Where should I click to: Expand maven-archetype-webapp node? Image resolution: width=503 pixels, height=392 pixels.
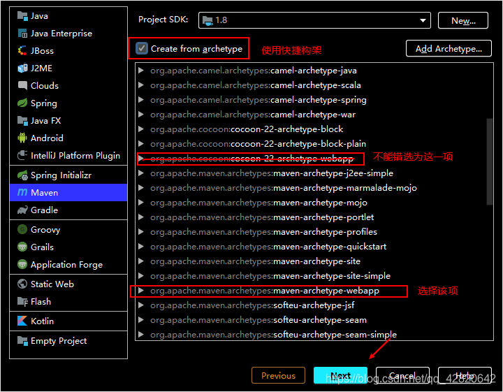pos(141,291)
